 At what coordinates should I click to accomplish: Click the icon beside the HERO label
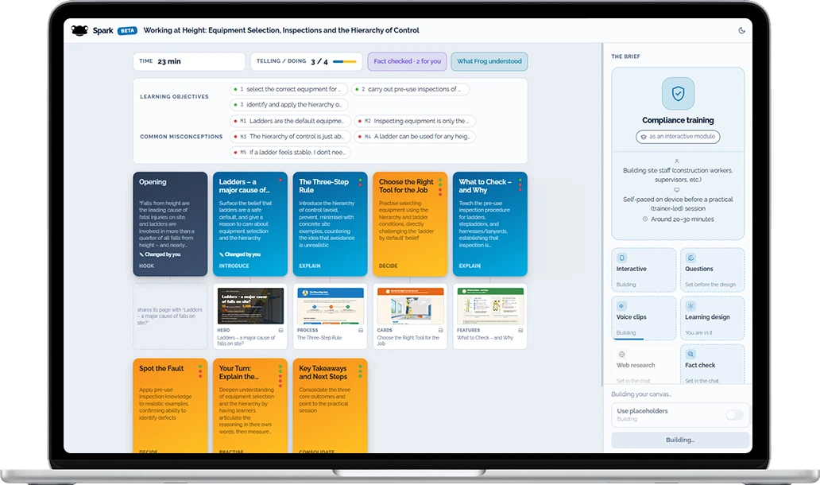[x=280, y=331]
